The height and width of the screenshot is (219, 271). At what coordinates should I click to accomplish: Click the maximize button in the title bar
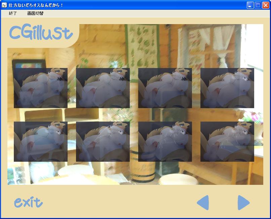258,5
